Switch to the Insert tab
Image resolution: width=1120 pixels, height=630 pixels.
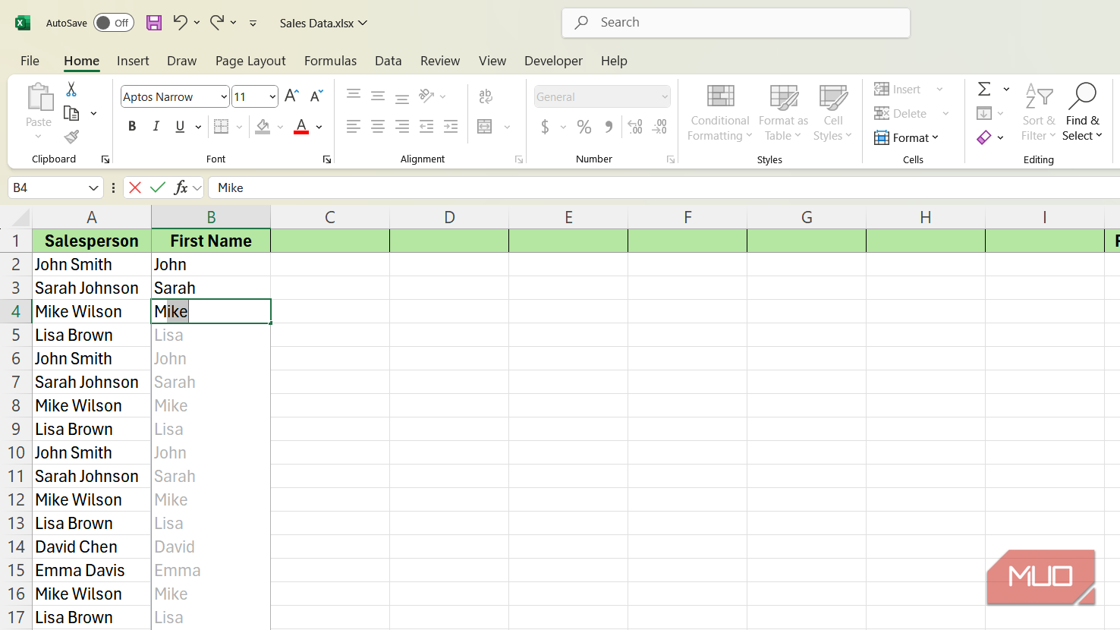coord(133,61)
